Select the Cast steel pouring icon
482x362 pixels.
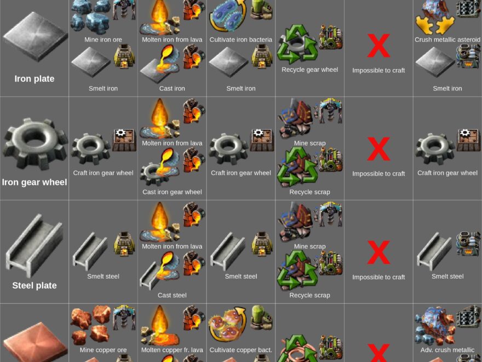pyautogui.click(x=160, y=270)
